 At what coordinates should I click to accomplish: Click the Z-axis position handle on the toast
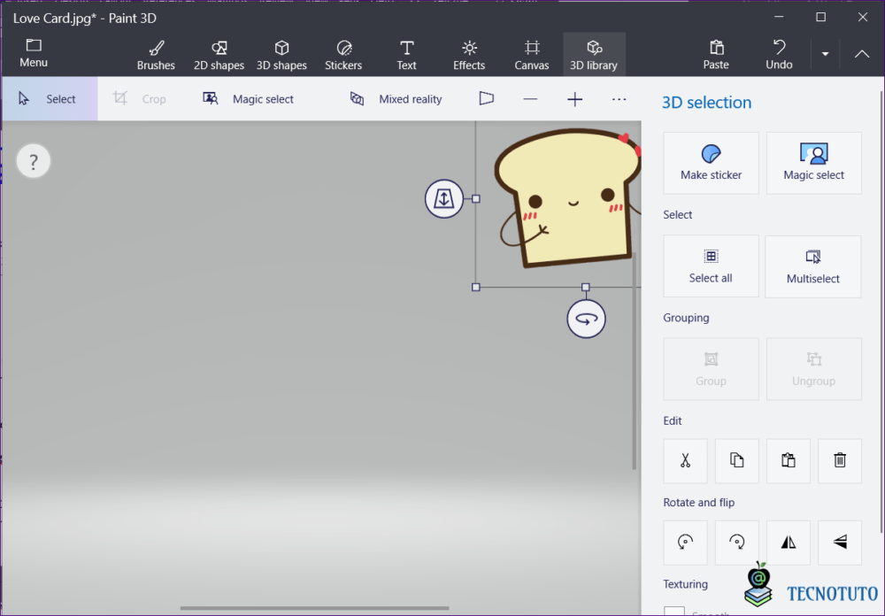[444, 199]
